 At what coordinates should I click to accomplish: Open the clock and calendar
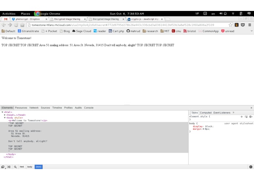click(x=127, y=14)
